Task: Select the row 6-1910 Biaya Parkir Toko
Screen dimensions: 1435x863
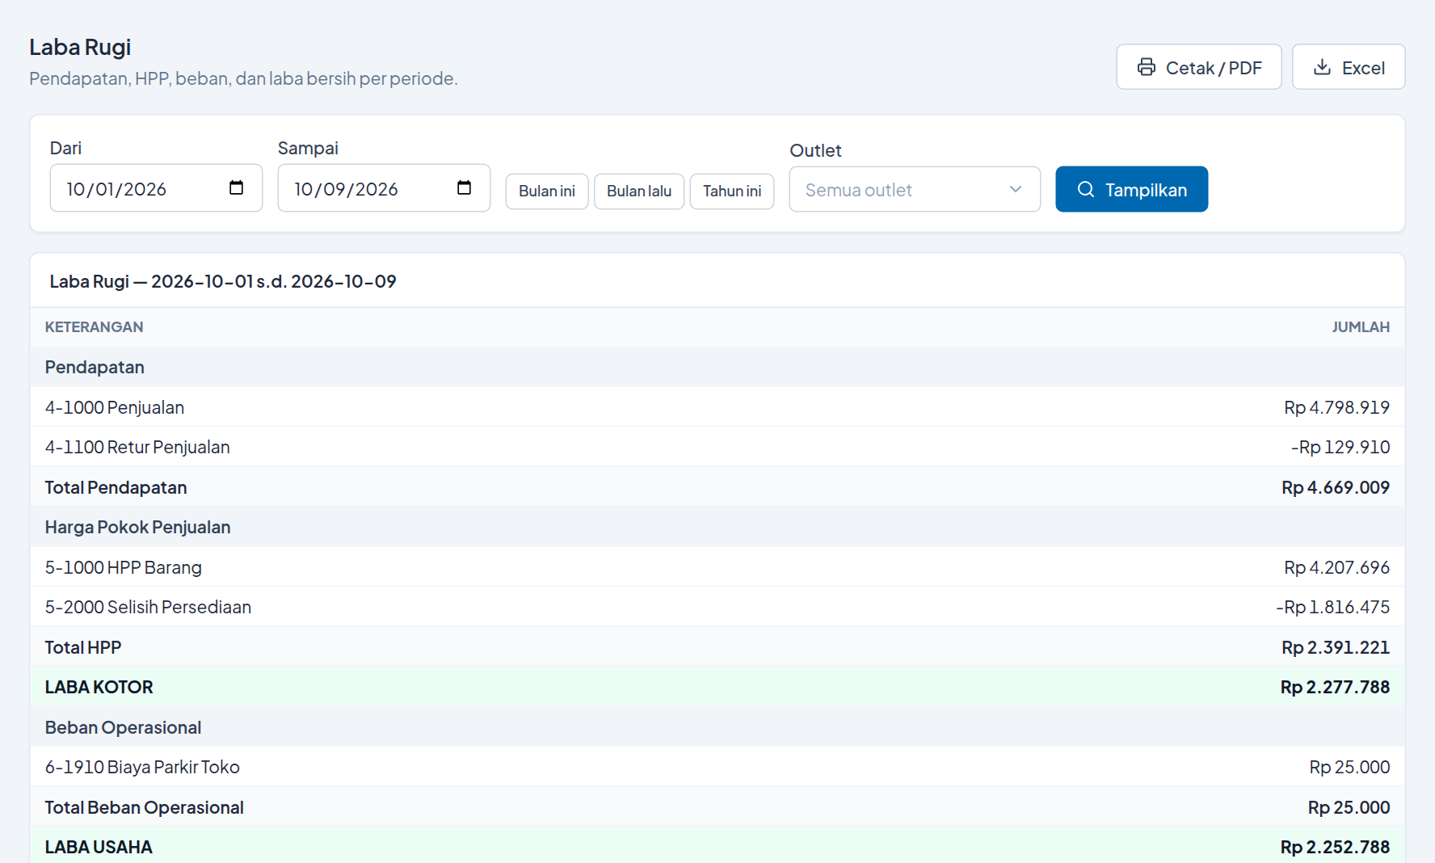Action: [717, 767]
